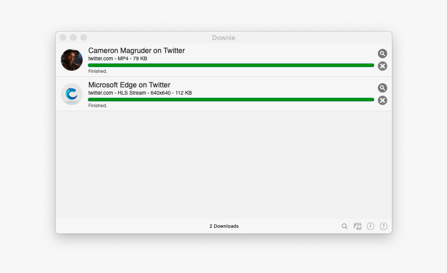Remove the Cameron Magruder download
The image size is (447, 273).
(x=382, y=66)
